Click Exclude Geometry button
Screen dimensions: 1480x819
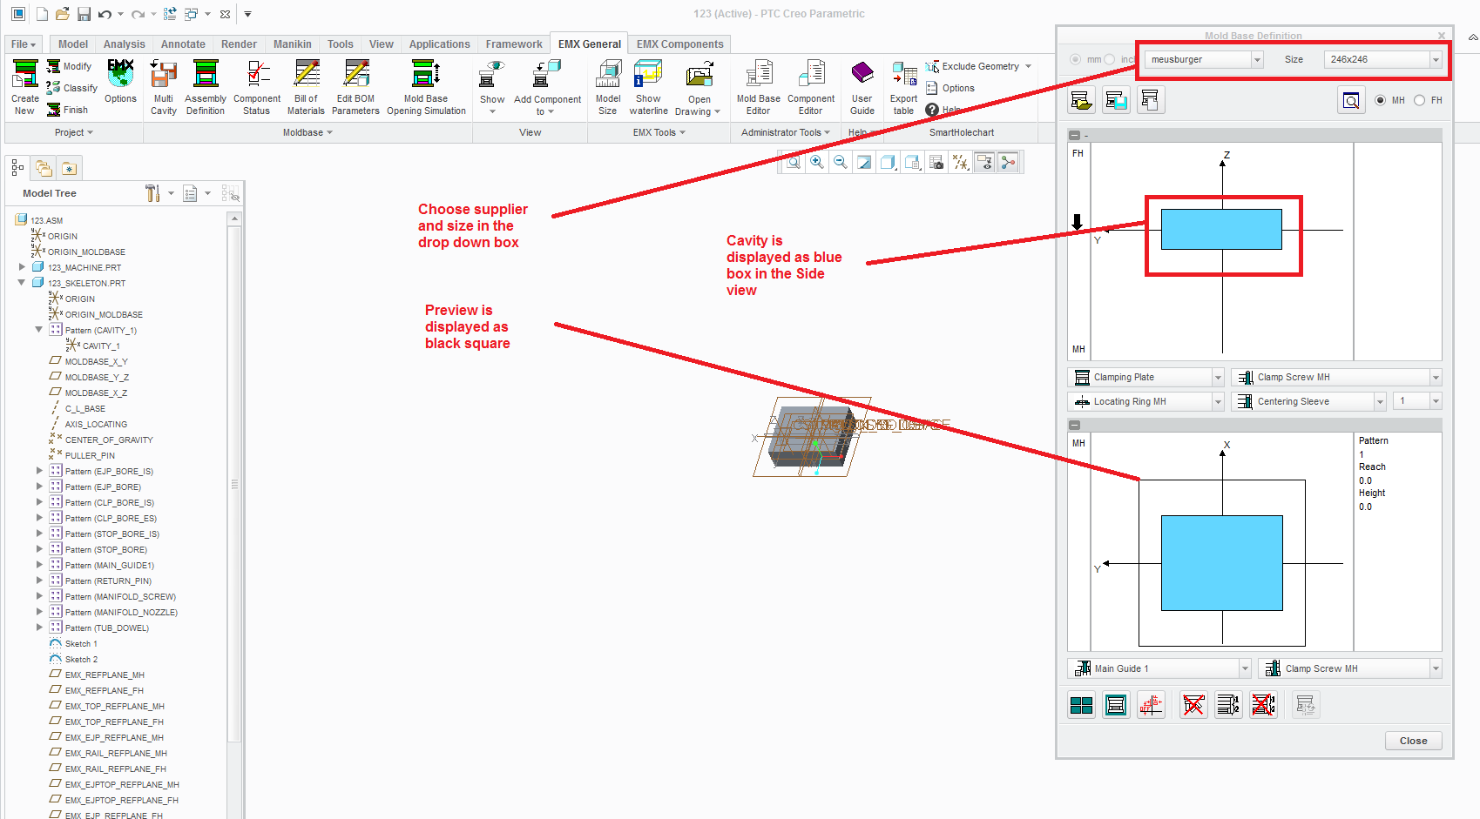pos(978,66)
